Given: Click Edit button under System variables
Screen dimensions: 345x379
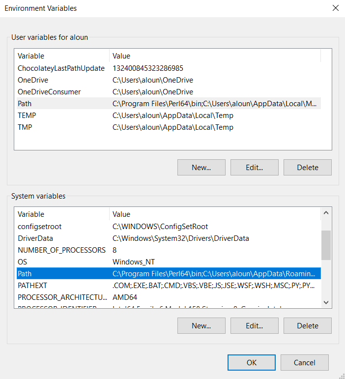Looking at the screenshot, I should coord(254,325).
